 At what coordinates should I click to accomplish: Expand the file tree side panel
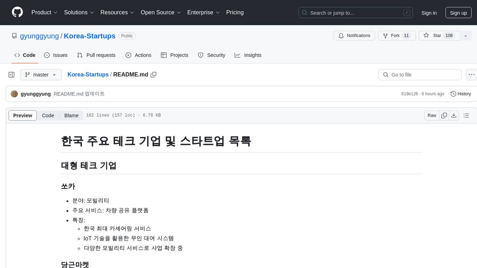pyautogui.click(x=11, y=75)
